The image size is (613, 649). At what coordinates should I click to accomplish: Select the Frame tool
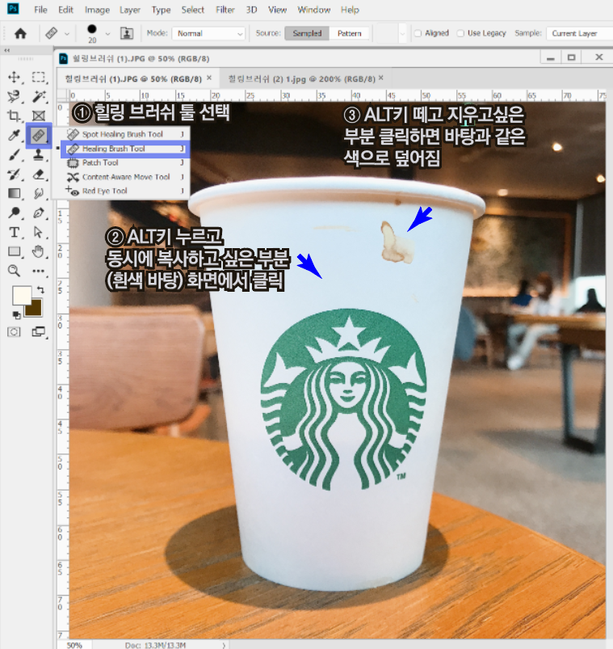pos(39,116)
